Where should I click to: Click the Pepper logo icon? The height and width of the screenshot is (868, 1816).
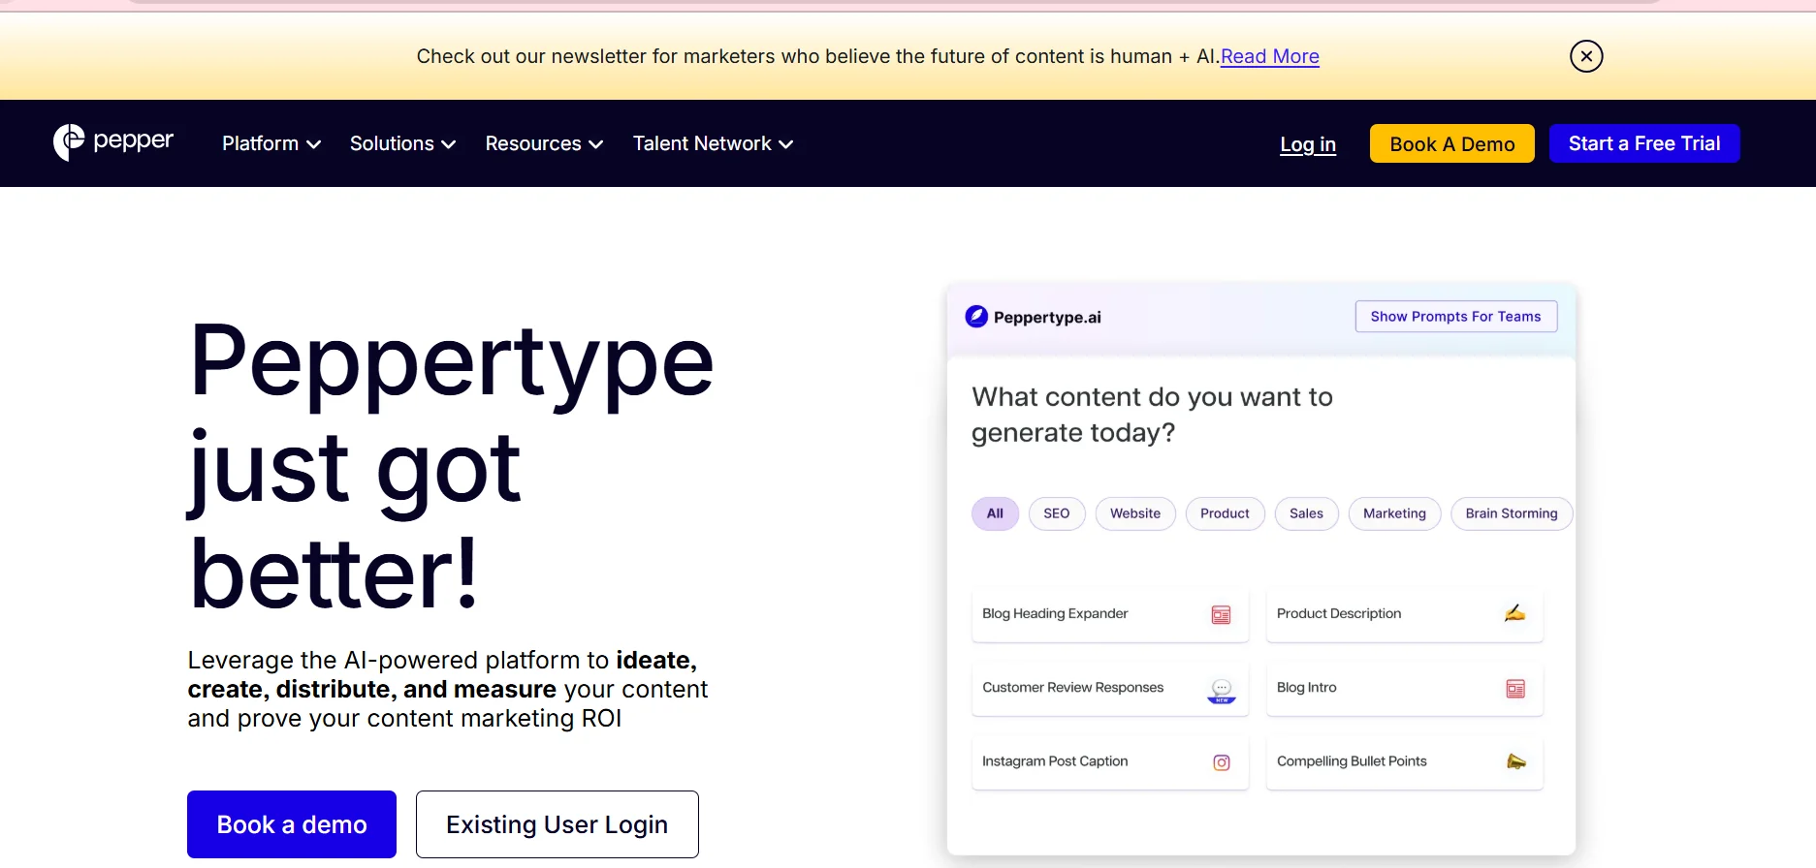click(x=69, y=142)
